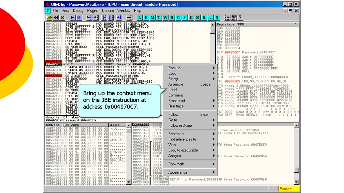Choose Comment in the context menu

point(190,95)
